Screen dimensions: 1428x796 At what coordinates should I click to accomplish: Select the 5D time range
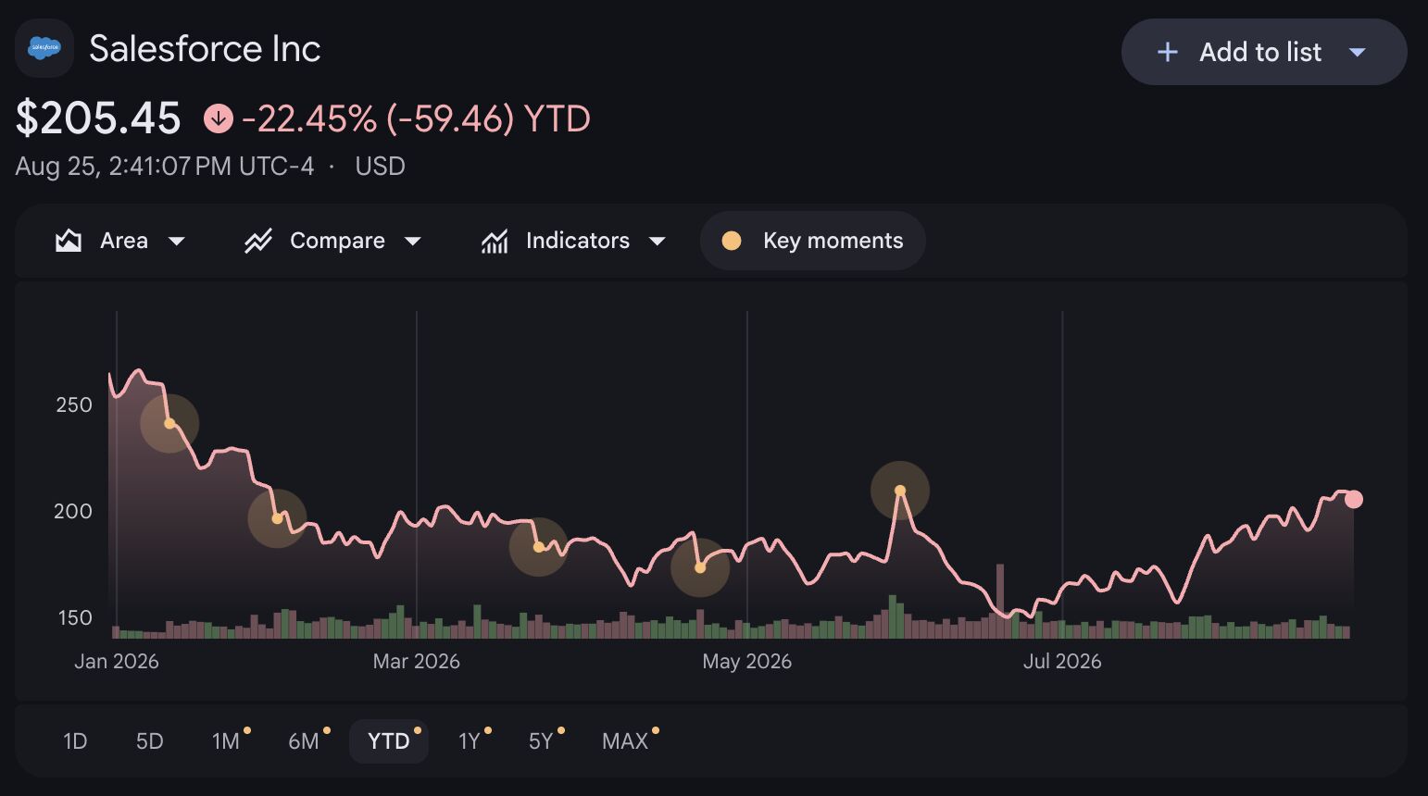pyautogui.click(x=150, y=741)
